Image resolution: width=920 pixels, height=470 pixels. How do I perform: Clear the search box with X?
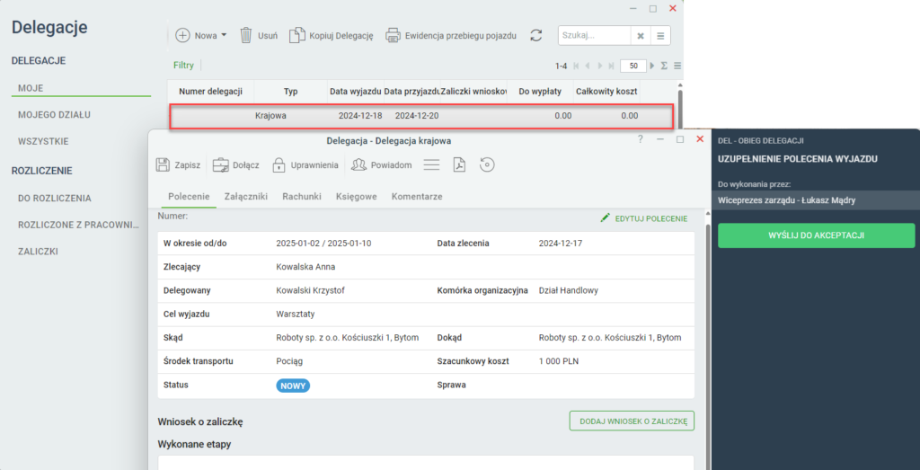pos(641,36)
